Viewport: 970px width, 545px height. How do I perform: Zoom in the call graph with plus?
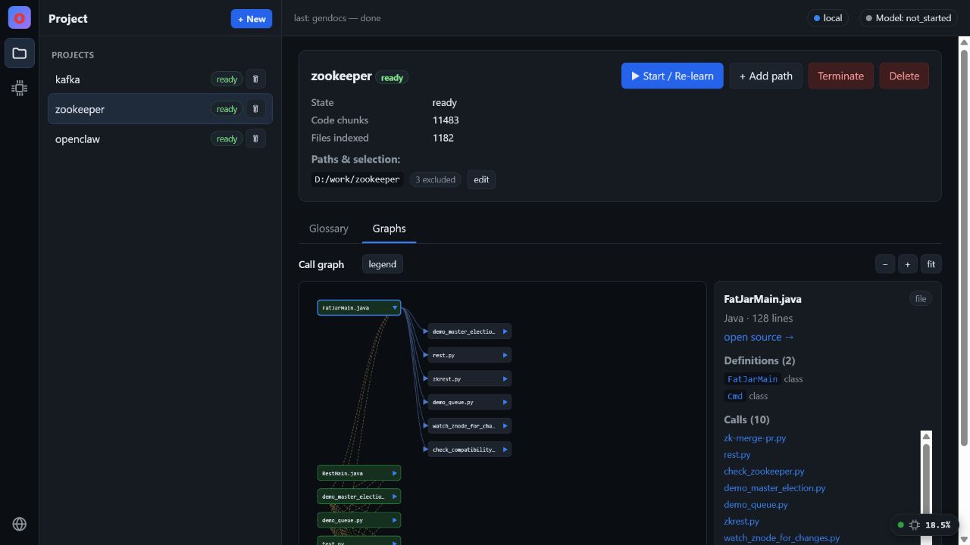pos(907,264)
